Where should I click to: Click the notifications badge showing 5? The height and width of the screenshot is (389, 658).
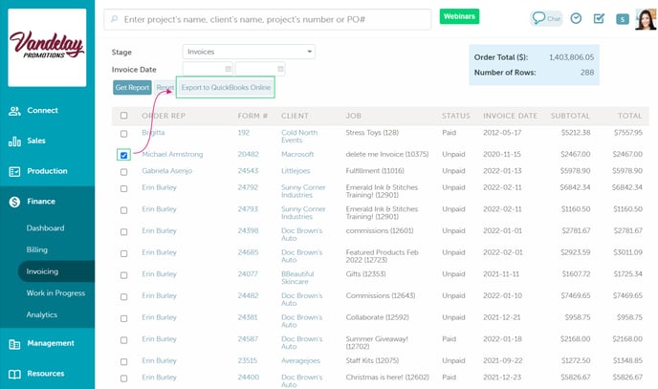click(623, 19)
